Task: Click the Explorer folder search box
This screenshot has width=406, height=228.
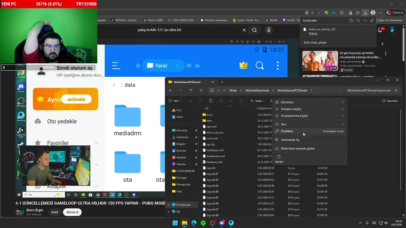Action: 372,90
